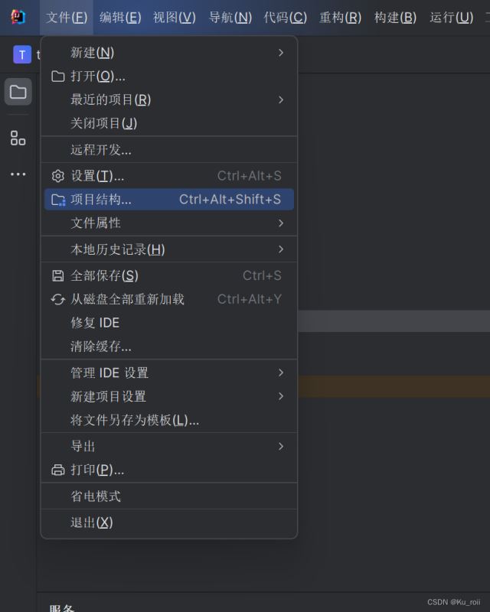Click the reload icon beside 从磁盘全部重新加载
Image resolution: width=490 pixels, height=612 pixels.
tap(57, 299)
